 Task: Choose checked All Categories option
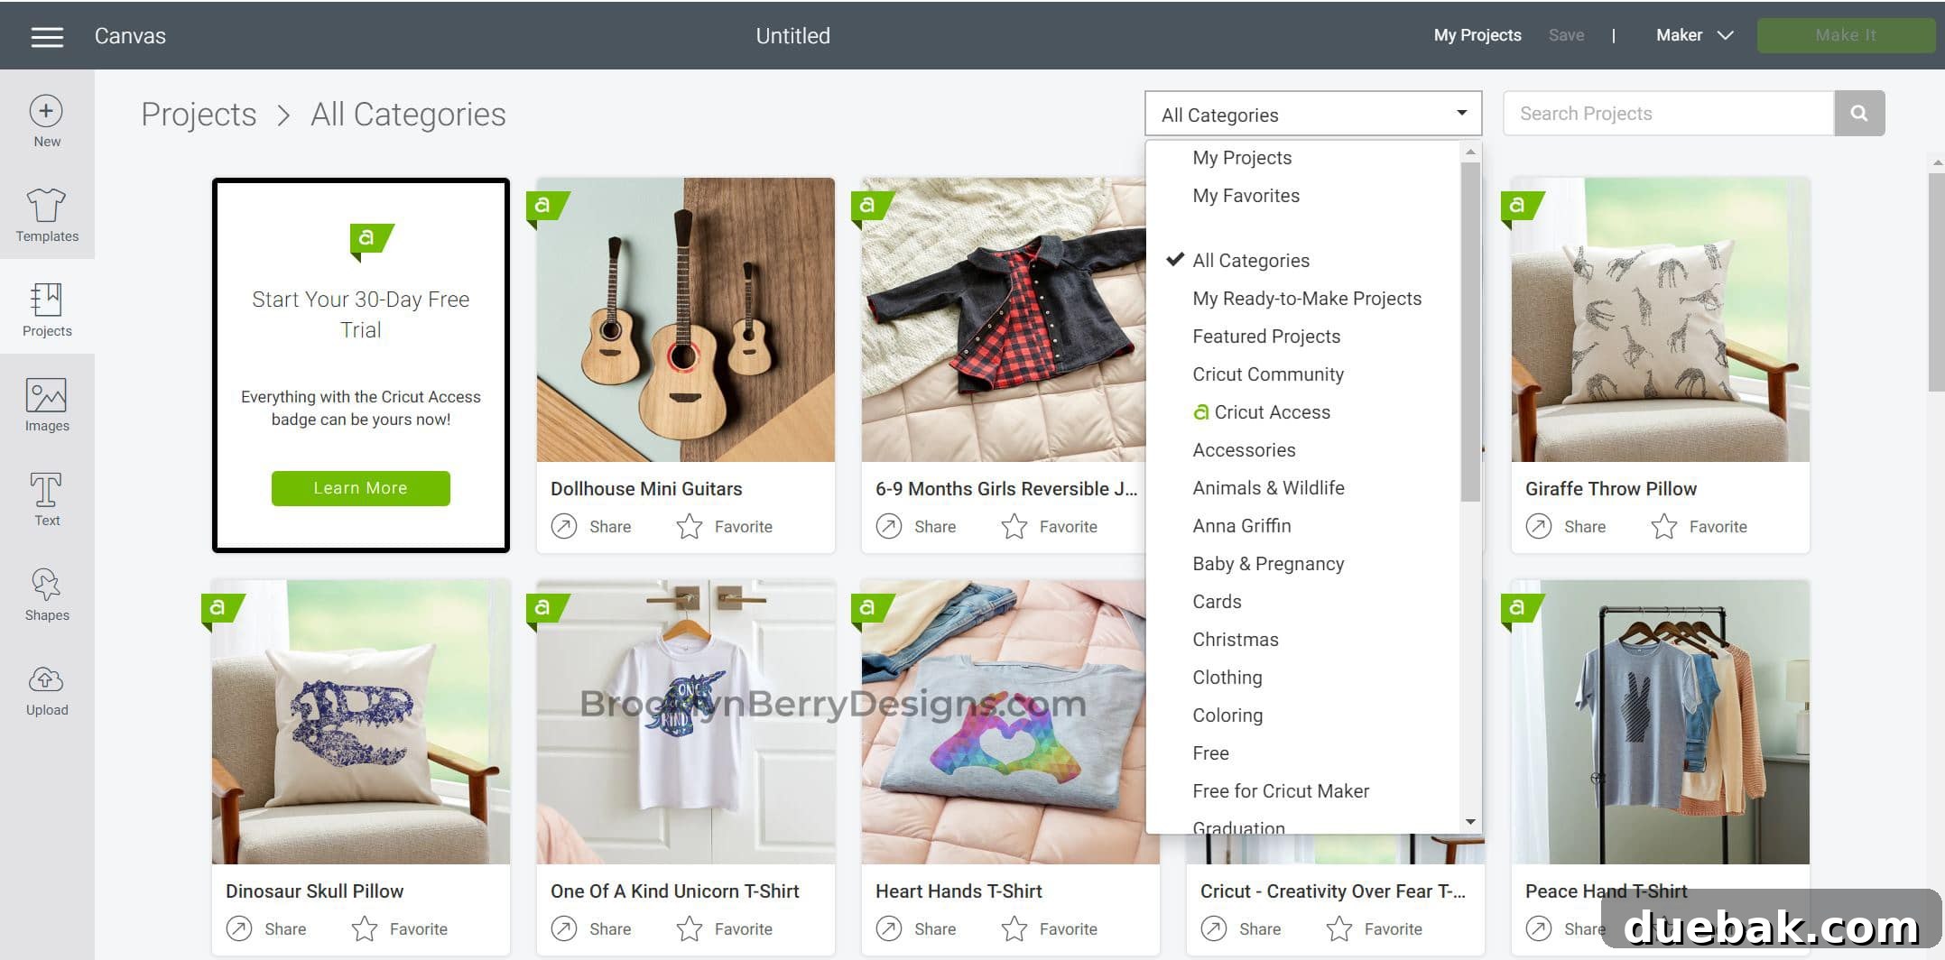point(1250,261)
